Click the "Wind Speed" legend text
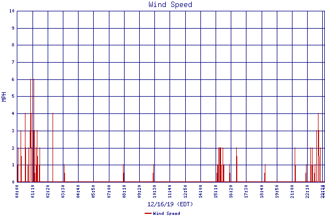This screenshot has height=216, width=325. click(166, 213)
